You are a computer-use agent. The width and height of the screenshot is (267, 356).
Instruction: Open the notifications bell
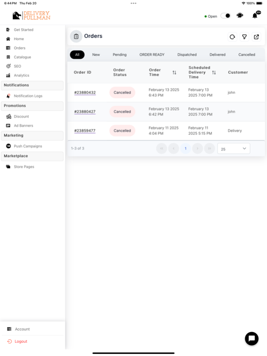pyautogui.click(x=255, y=15)
